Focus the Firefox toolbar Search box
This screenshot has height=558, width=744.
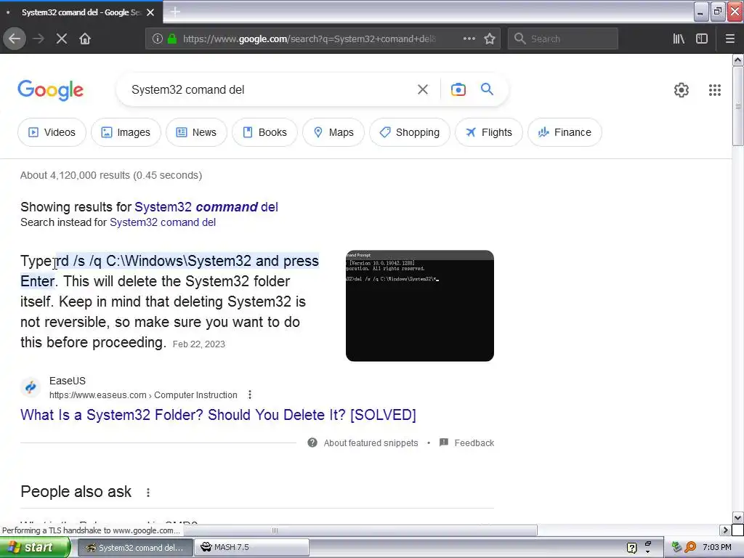pyautogui.click(x=563, y=39)
